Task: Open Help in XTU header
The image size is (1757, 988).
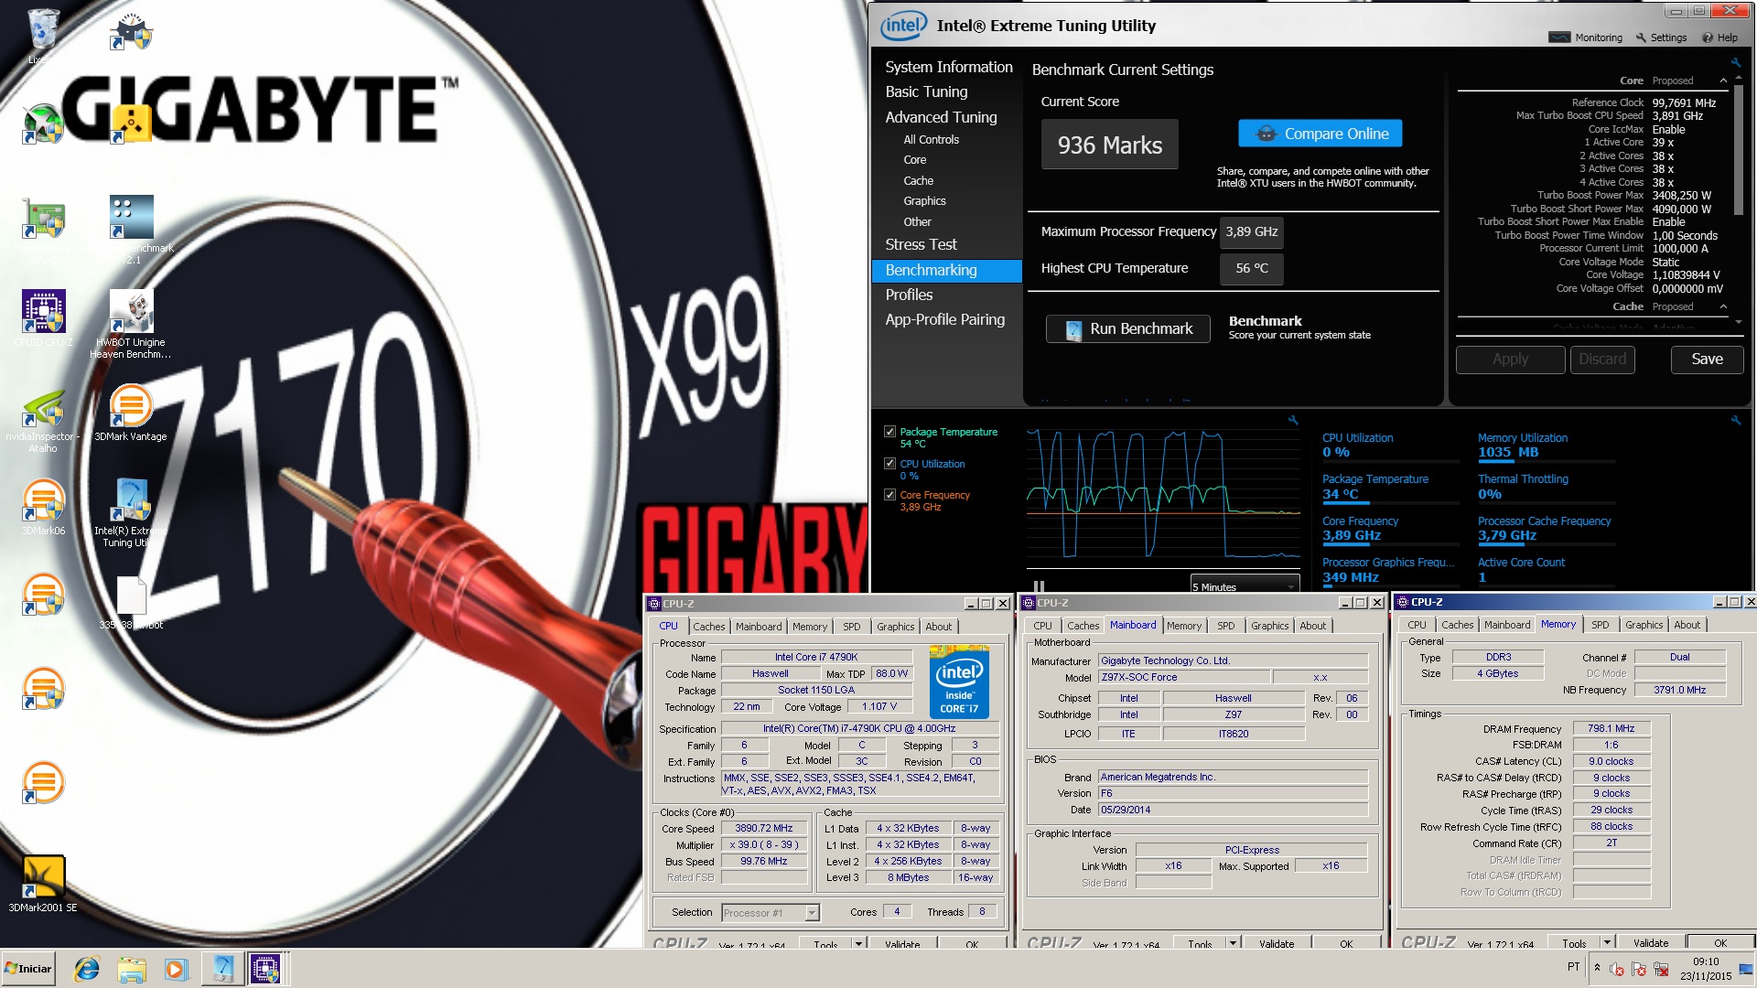Action: (1719, 38)
